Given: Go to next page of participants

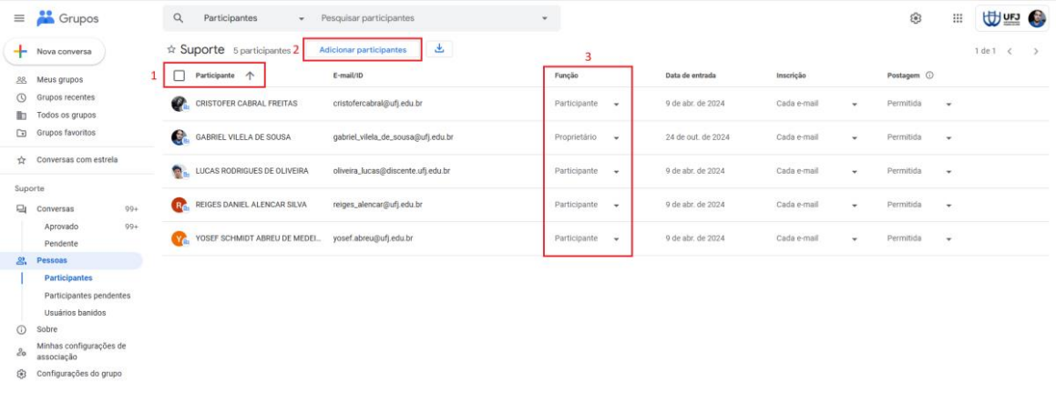Looking at the screenshot, I should [x=1036, y=51].
